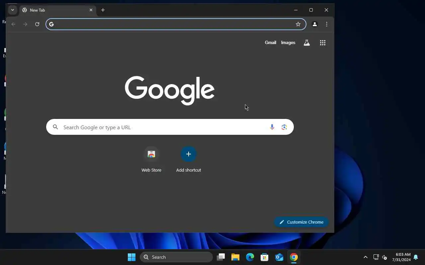Viewport: 425px width, 265px height.
Task: Click the magnifier icon in Google search box
Action: [x=55, y=127]
